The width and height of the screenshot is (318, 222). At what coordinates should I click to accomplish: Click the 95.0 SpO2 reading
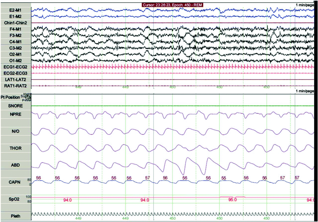tap(232, 200)
